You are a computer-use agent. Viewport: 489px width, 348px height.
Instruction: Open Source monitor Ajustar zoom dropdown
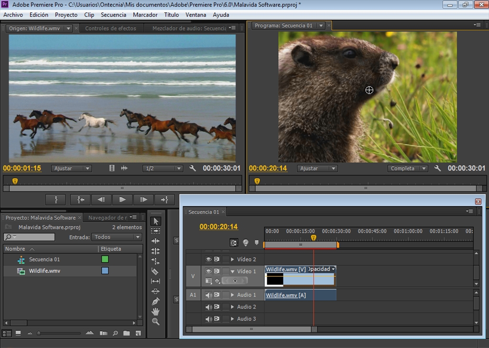[71, 168]
